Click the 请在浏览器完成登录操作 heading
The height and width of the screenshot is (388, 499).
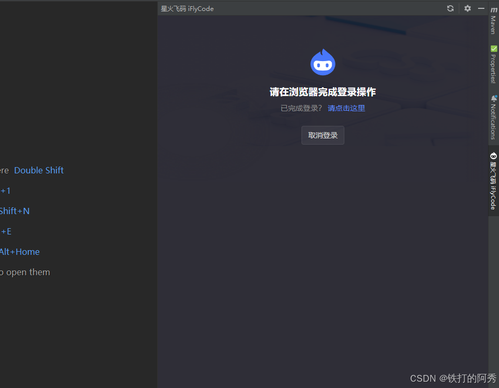click(323, 92)
